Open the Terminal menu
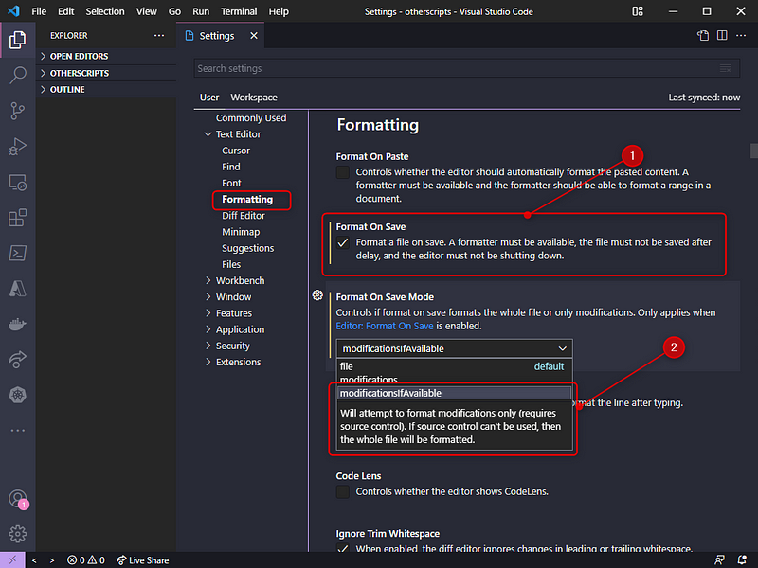This screenshot has height=568, width=758. pos(239,11)
